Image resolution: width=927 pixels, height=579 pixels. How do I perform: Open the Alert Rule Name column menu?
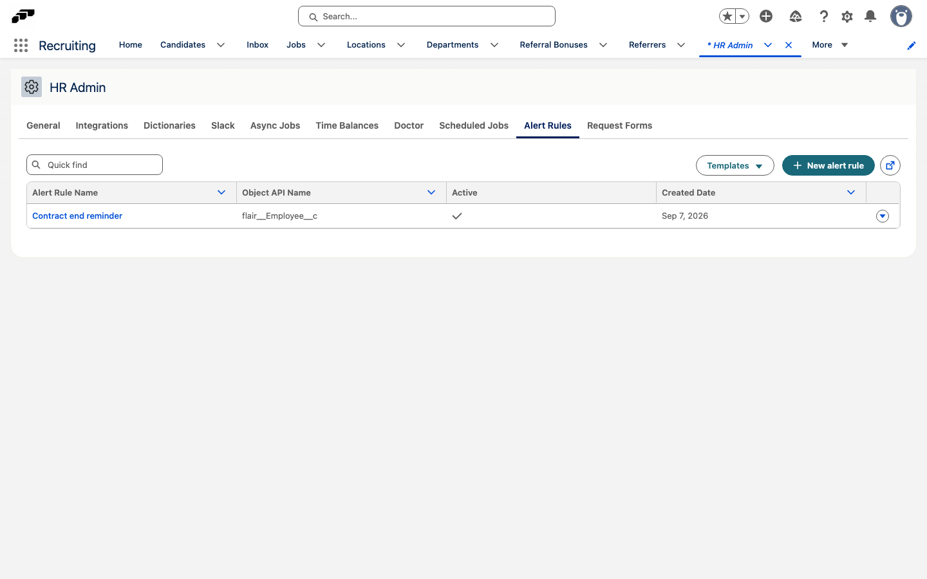click(221, 192)
